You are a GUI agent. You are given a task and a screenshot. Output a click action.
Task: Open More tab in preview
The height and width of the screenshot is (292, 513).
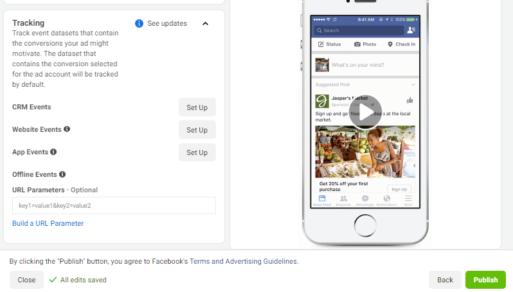click(408, 200)
